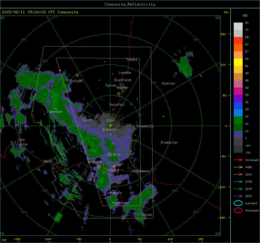Click the Strathmore label
The image size is (260, 243).
[140, 171]
